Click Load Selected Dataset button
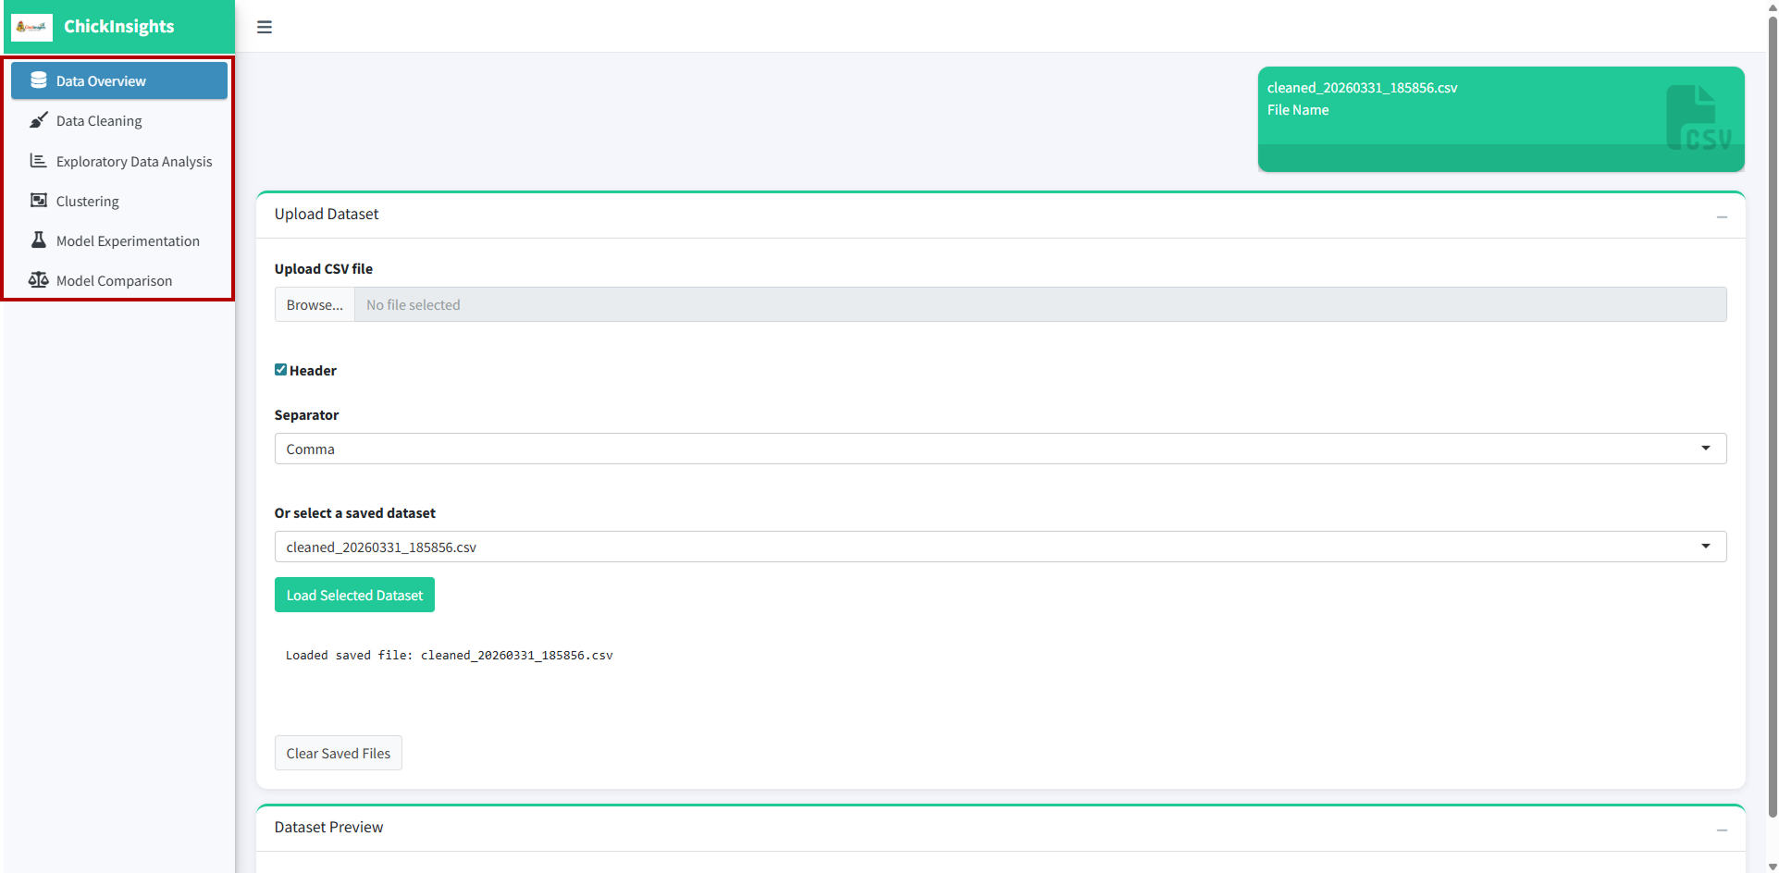This screenshot has width=1779, height=873. click(x=354, y=595)
